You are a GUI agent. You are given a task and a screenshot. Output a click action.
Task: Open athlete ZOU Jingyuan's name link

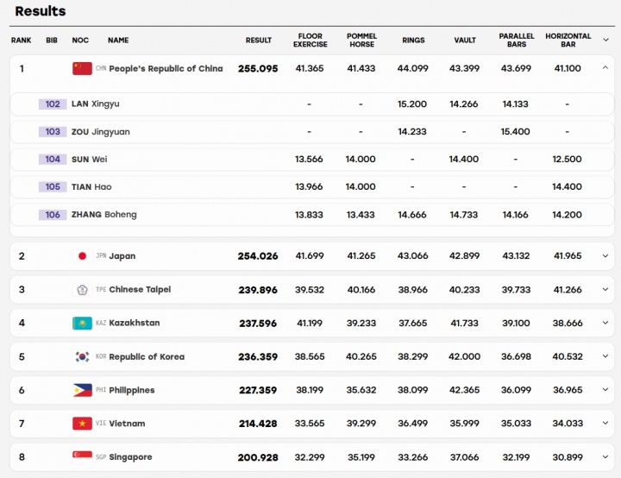(100, 132)
